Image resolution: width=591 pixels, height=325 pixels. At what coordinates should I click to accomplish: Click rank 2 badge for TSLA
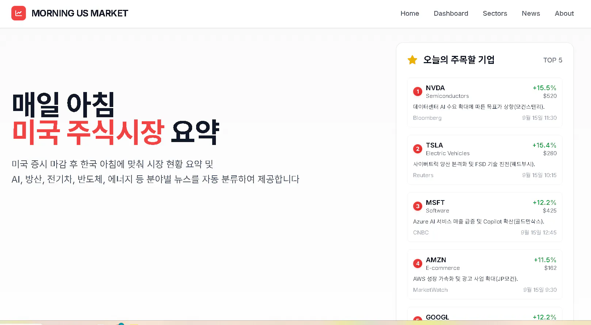point(417,149)
